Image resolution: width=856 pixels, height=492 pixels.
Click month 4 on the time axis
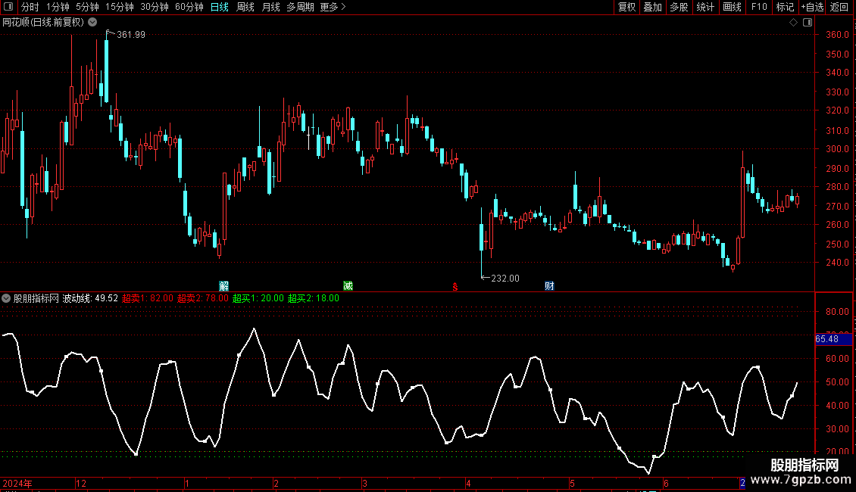(x=468, y=483)
